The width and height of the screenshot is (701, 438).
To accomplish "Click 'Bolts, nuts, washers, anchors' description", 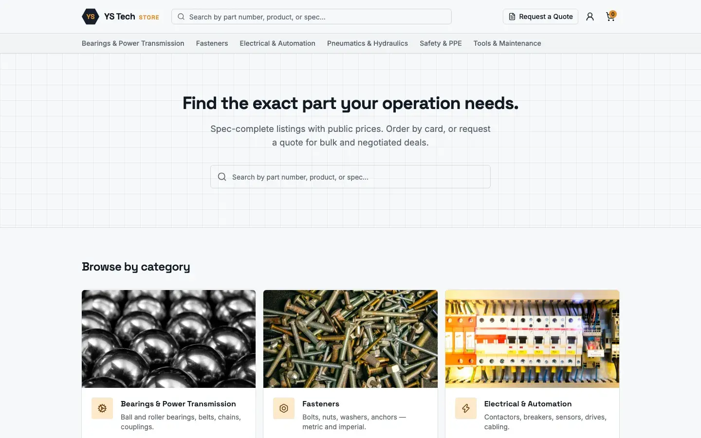I will click(x=354, y=422).
